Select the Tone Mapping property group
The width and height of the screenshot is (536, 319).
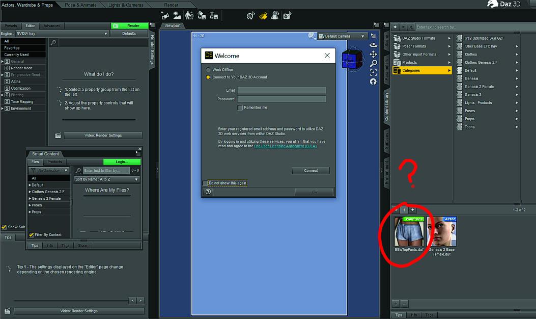pos(22,101)
